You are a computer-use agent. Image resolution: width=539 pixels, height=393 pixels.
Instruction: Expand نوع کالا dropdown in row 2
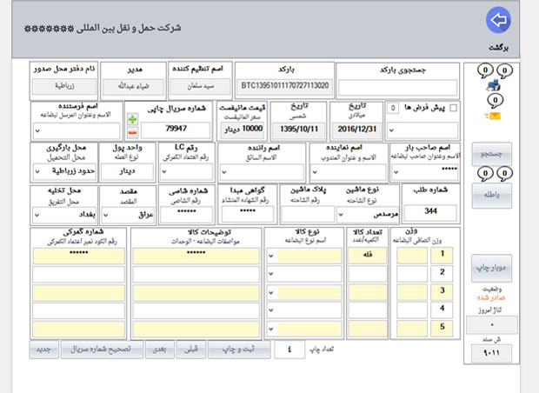tap(271, 274)
